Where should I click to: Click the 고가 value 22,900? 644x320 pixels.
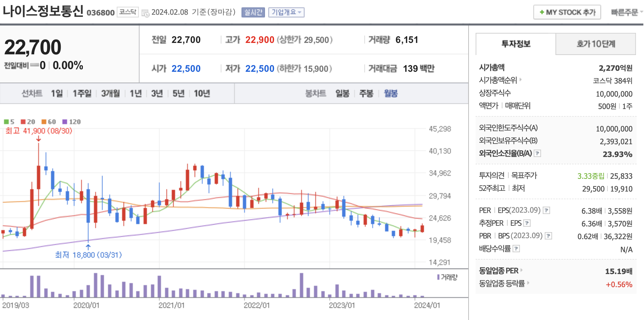(x=260, y=40)
